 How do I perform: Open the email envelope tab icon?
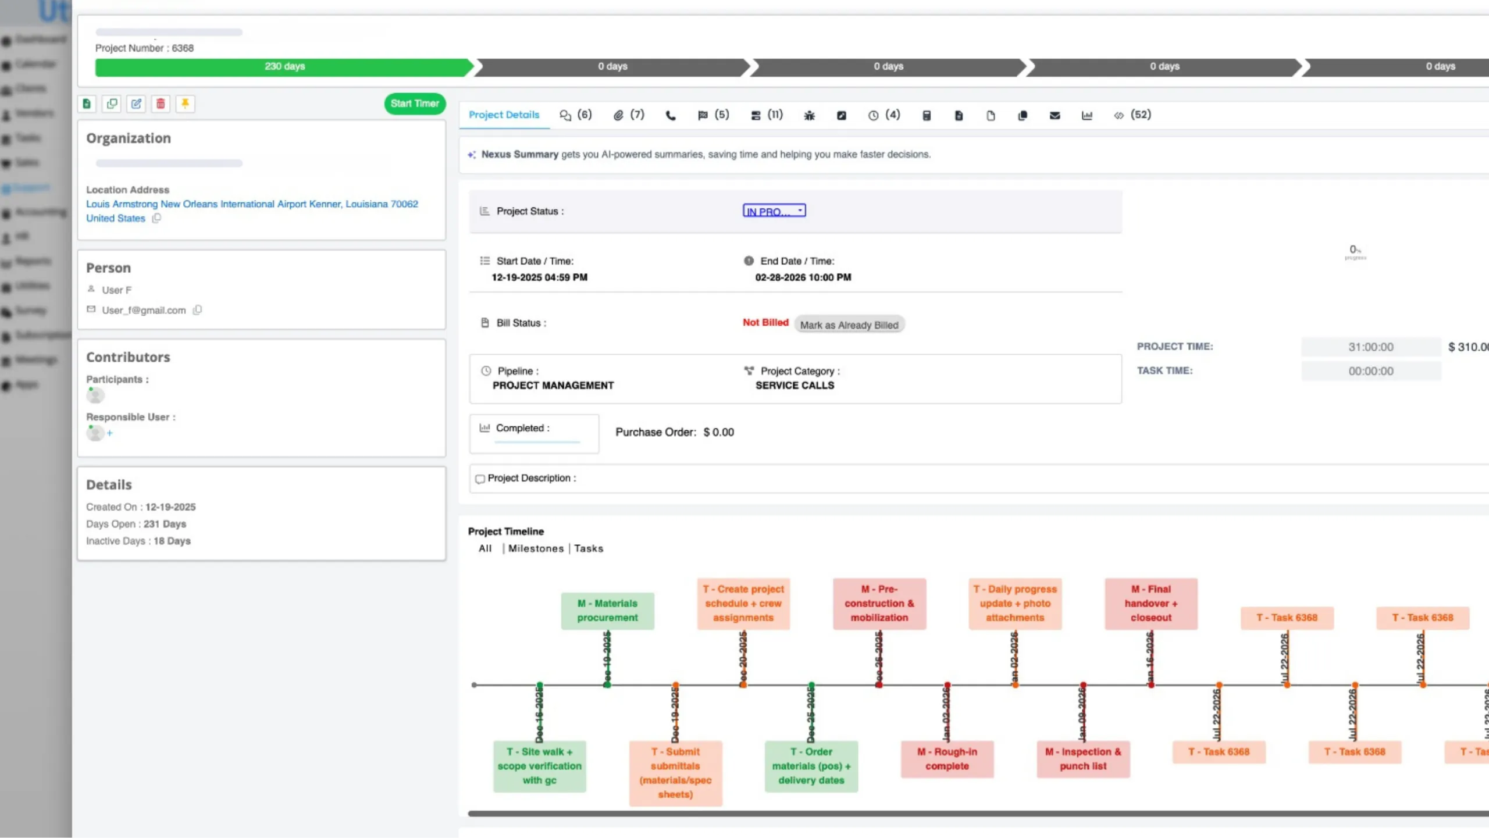(x=1055, y=116)
